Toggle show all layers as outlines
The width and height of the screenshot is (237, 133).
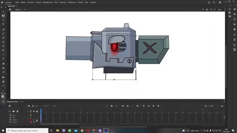tap(31, 111)
